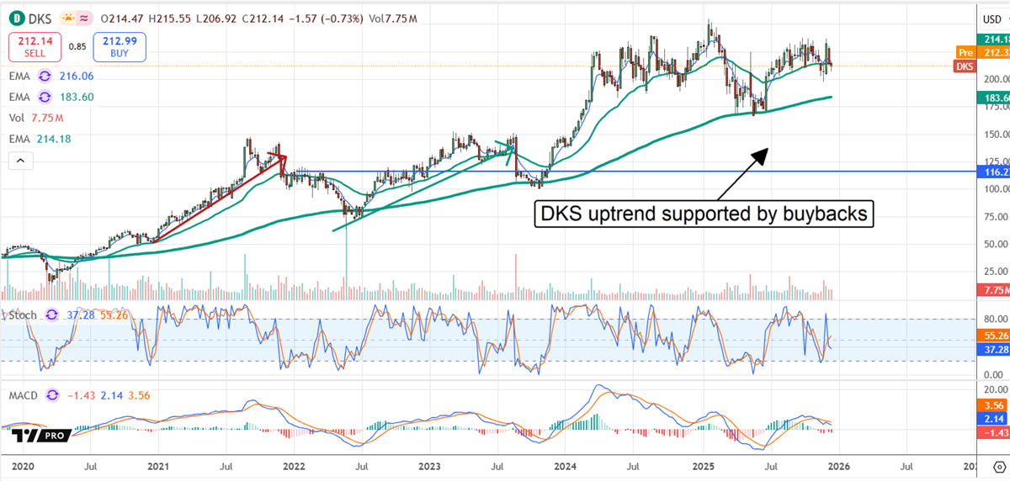Click the 80.00 Stoch scale label

[996, 319]
